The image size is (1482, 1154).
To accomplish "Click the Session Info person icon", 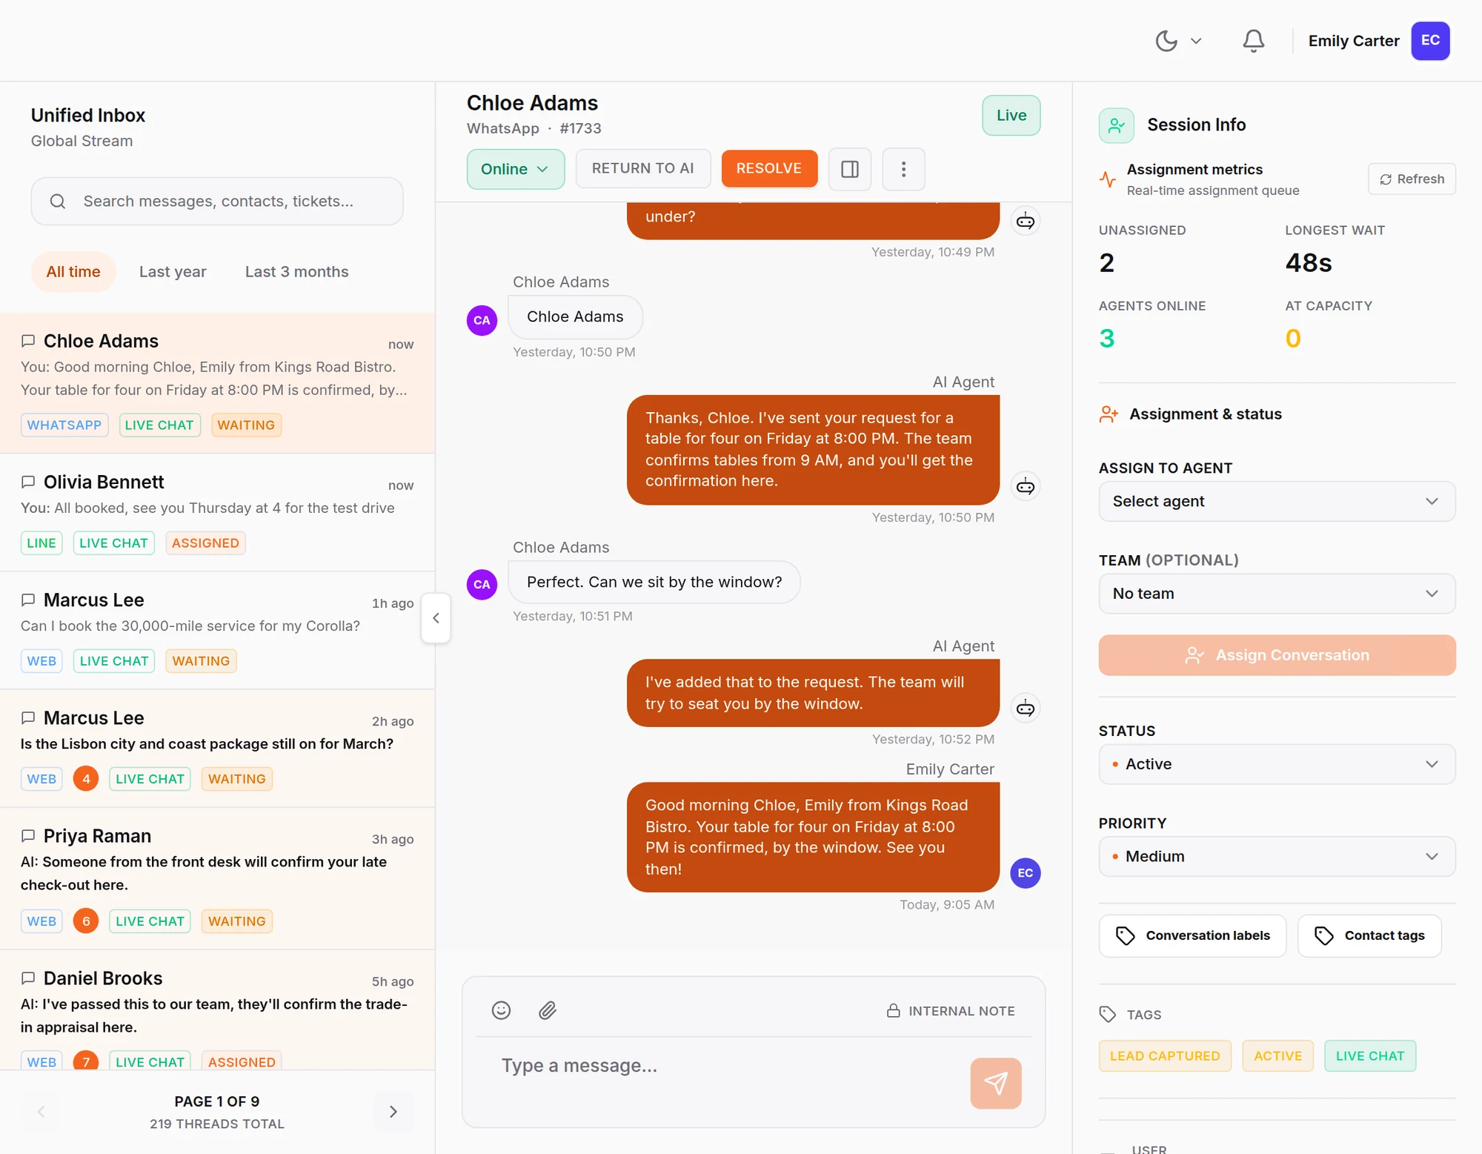I will click(x=1116, y=125).
